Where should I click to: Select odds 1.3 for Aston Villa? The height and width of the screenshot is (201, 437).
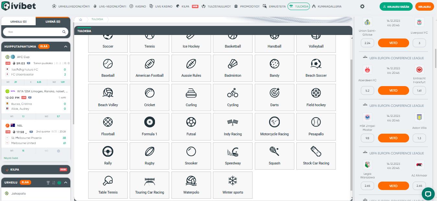(x=419, y=138)
